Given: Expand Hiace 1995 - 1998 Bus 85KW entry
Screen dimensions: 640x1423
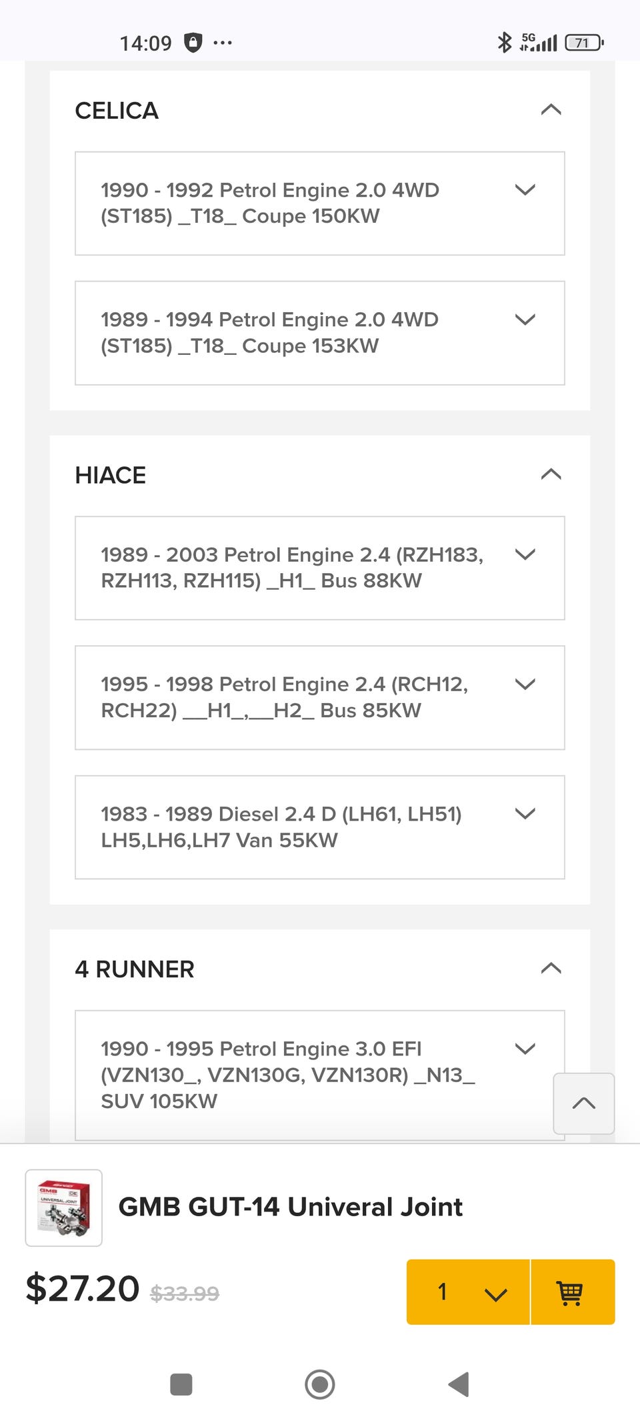Looking at the screenshot, I should (x=525, y=684).
